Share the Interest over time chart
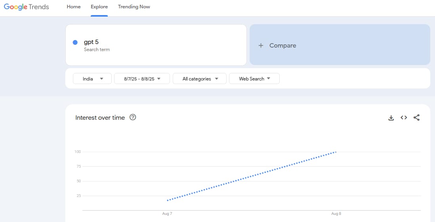This screenshot has width=435, height=222. click(x=416, y=118)
